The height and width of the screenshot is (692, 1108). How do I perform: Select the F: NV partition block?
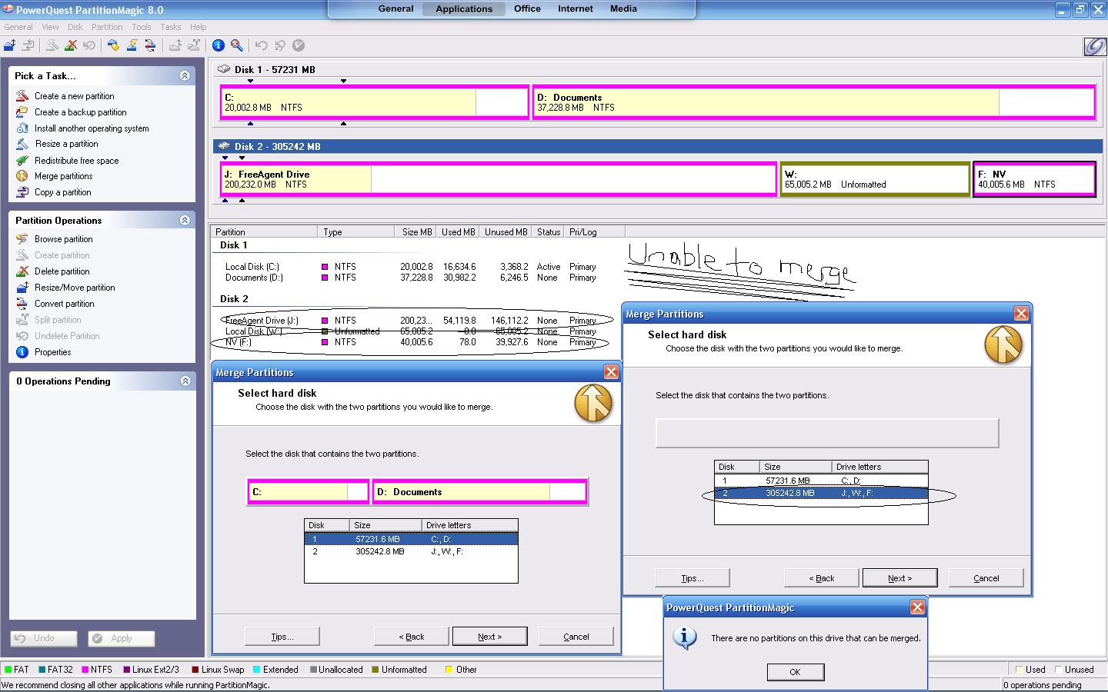coord(1034,179)
